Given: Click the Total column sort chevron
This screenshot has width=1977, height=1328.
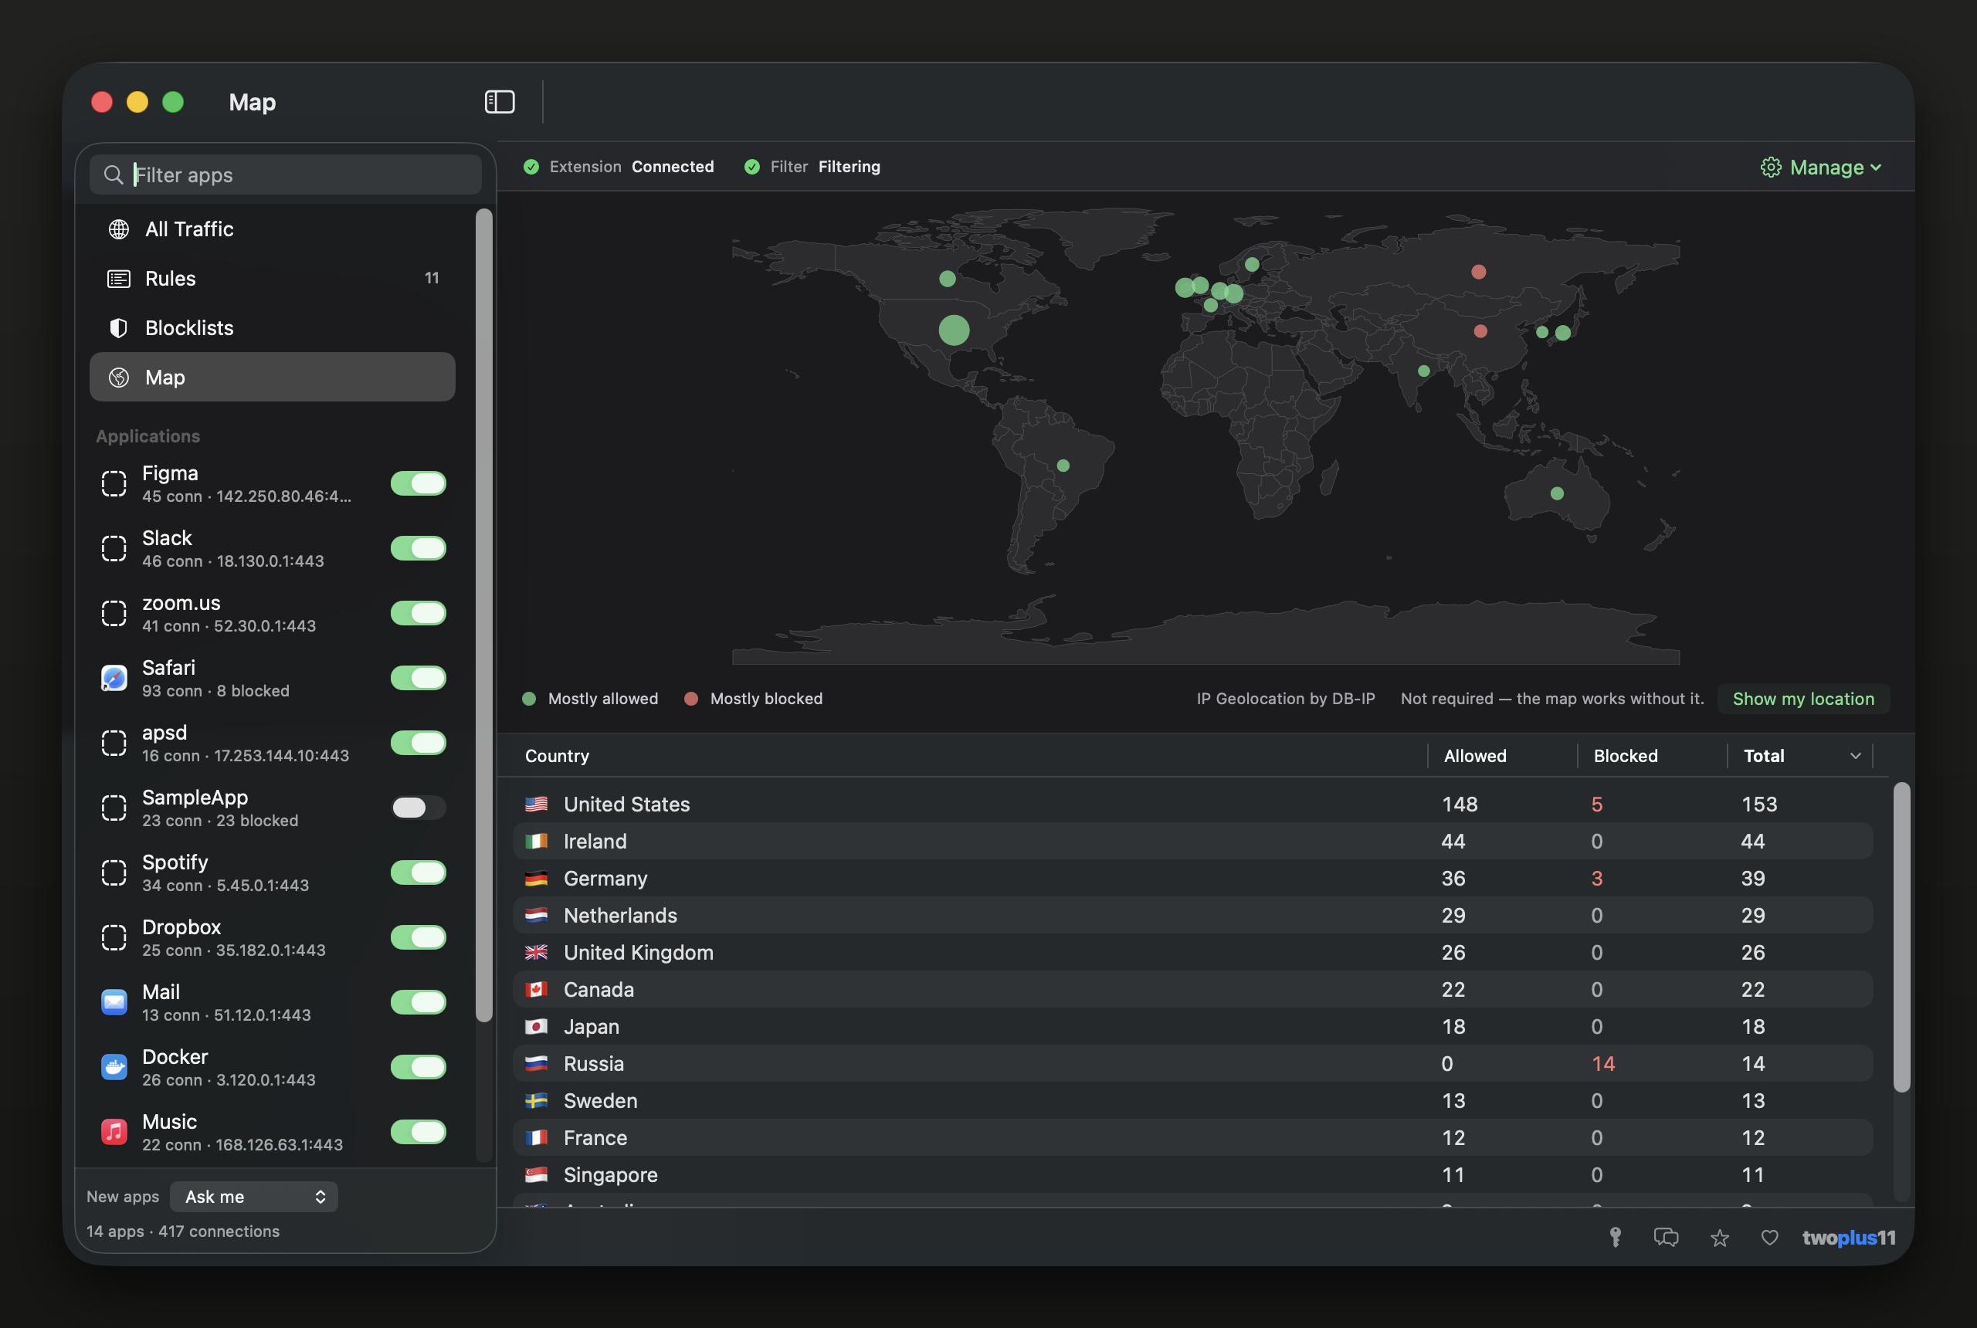Looking at the screenshot, I should [x=1855, y=755].
